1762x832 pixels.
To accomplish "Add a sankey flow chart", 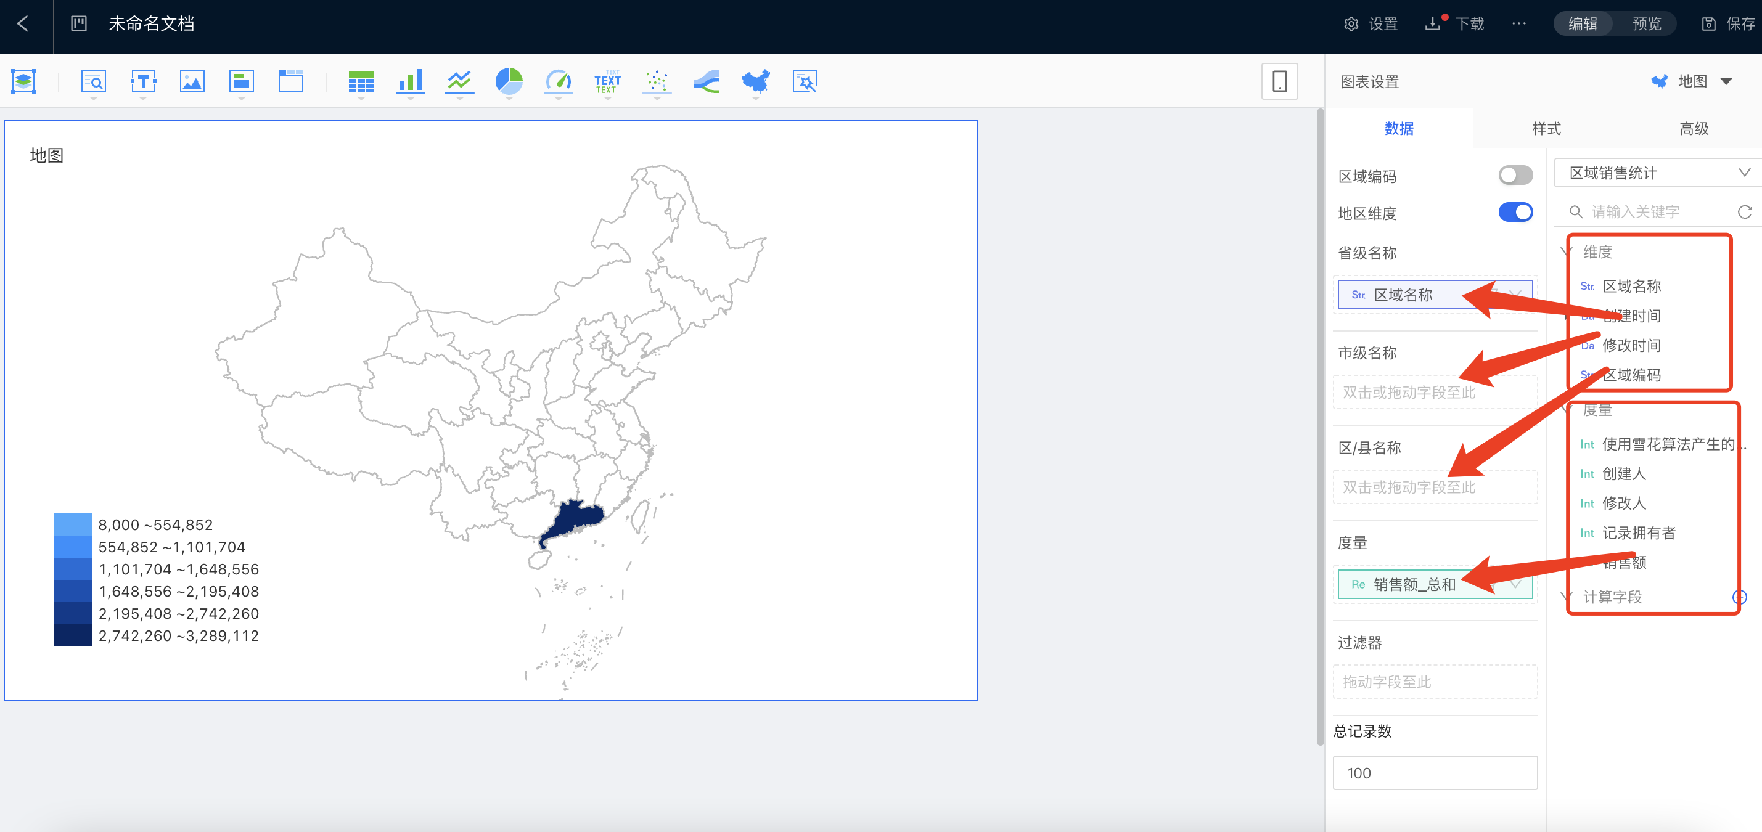I will click(x=706, y=81).
